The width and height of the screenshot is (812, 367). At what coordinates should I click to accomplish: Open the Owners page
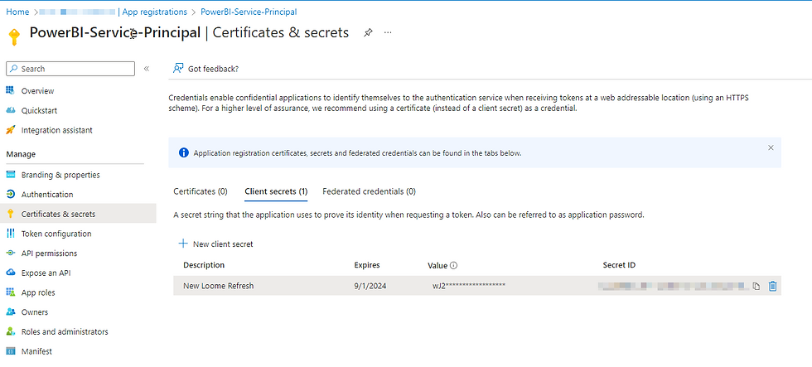pos(35,312)
